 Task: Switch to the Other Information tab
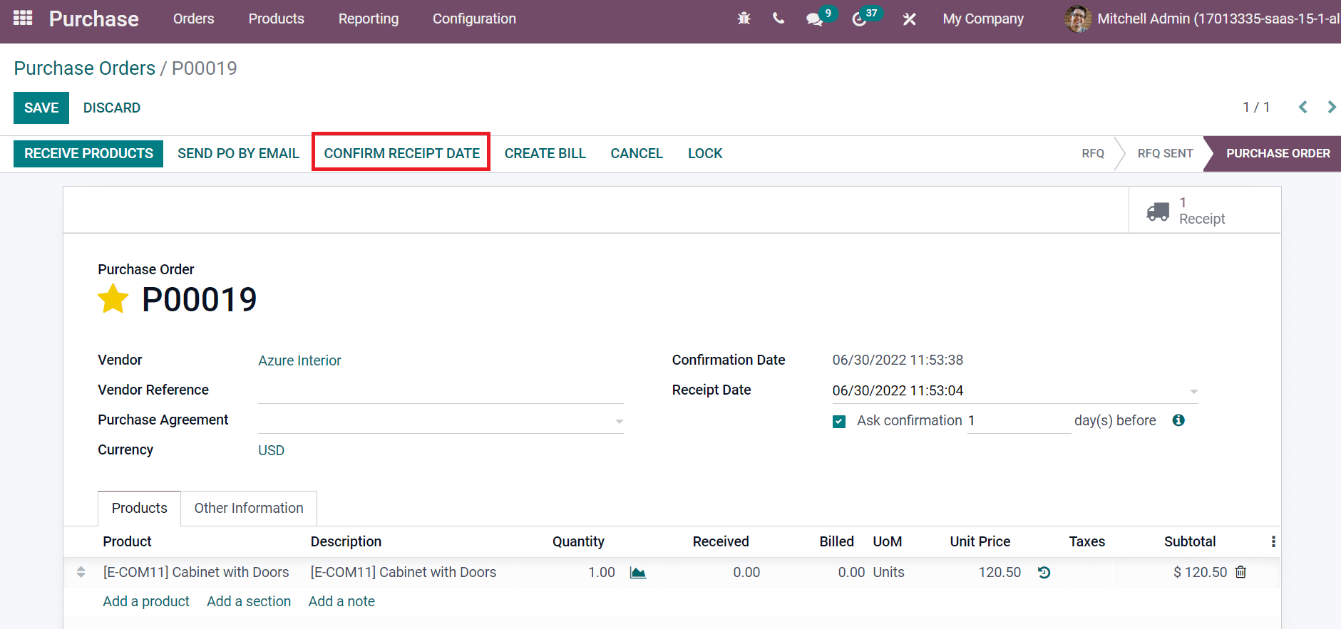click(249, 508)
